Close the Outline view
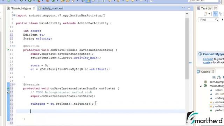This screenshot has height=126, width=224. [x=213, y=71]
